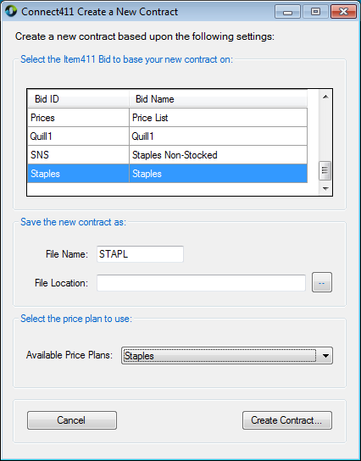361x461 pixels.
Task: Open the file location browse button
Action: click(322, 282)
